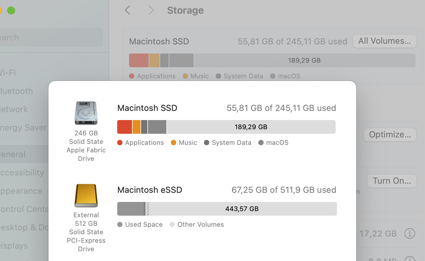The width and height of the screenshot is (425, 261).
Task: Click the Turn On button
Action: (392, 181)
